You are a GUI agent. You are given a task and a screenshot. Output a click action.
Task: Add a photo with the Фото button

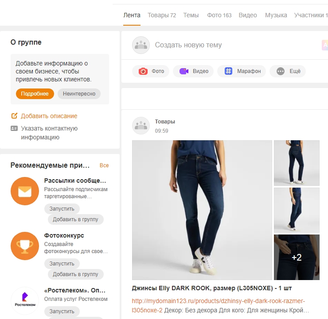pyautogui.click(x=151, y=71)
